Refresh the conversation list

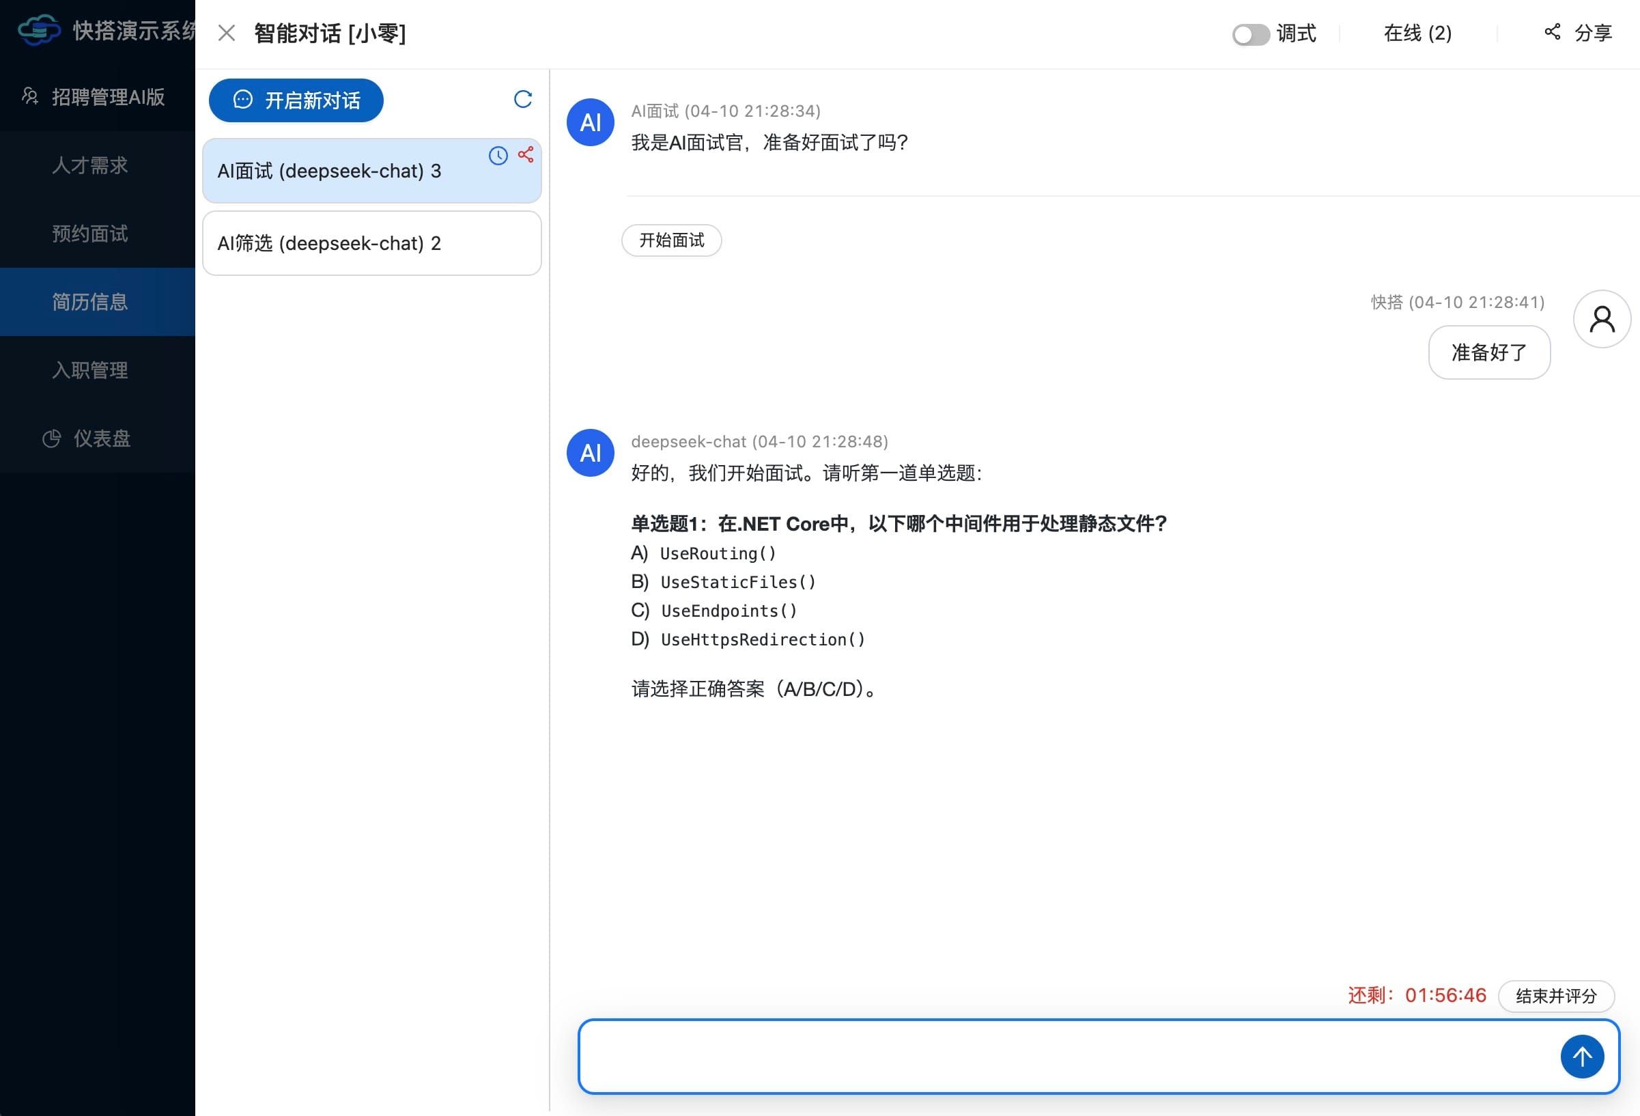pos(523,100)
